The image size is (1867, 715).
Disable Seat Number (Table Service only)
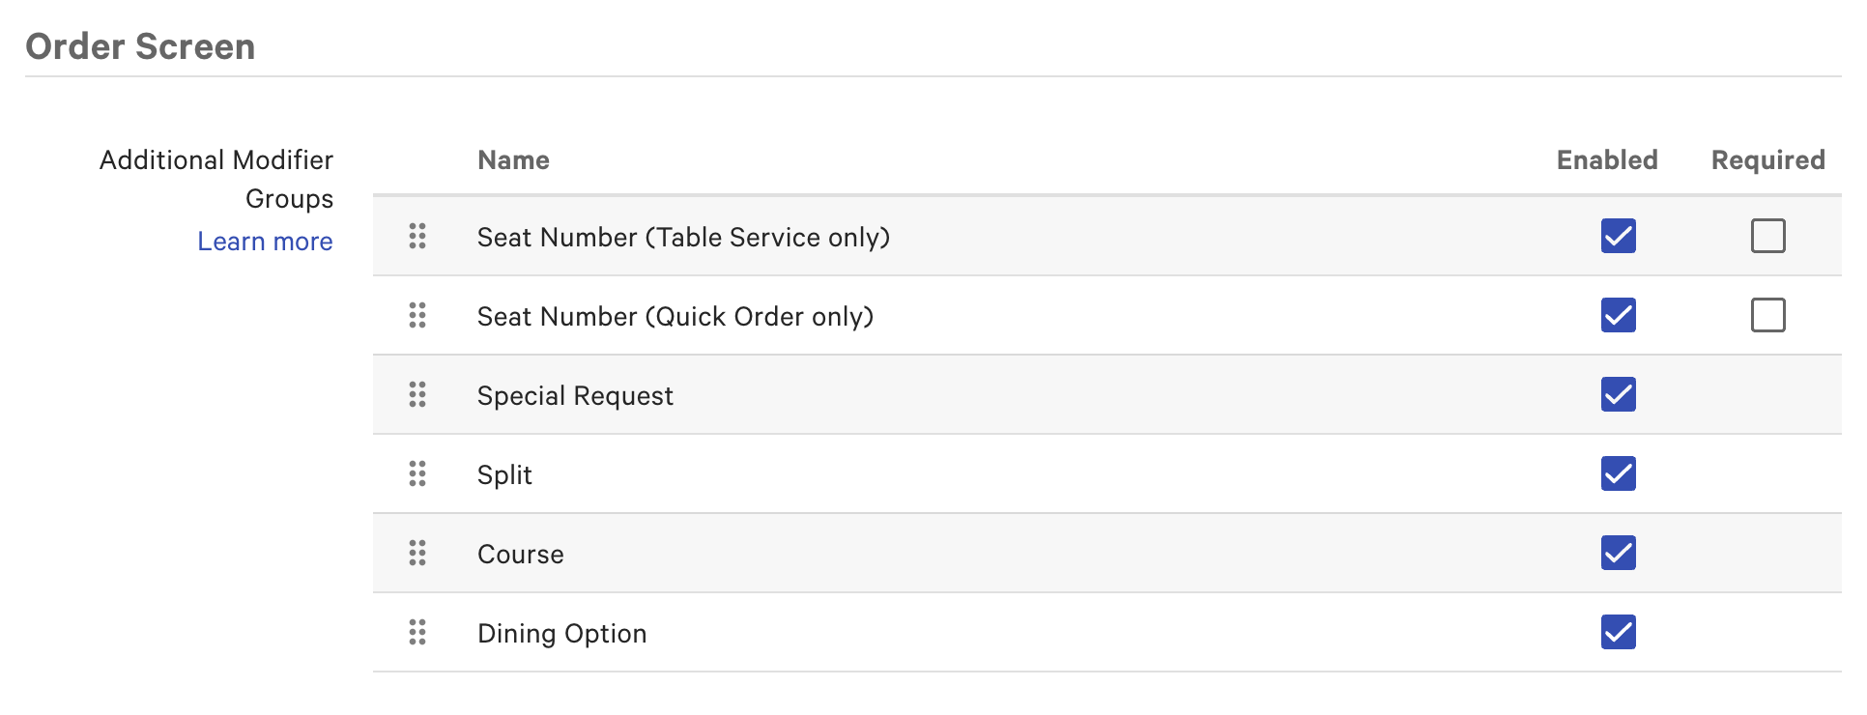[x=1618, y=236]
